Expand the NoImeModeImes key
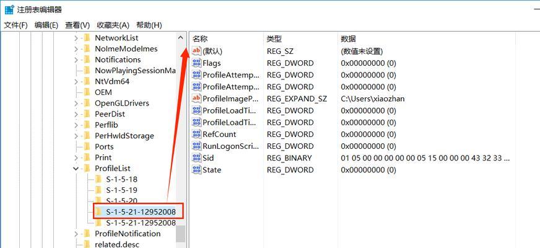Viewport: 540px width, 248px height. pyautogui.click(x=76, y=48)
